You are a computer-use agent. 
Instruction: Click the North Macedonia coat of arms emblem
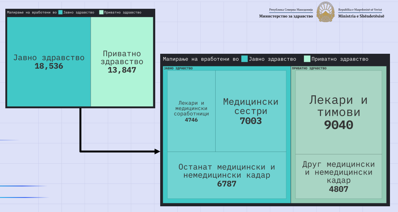(325, 12)
